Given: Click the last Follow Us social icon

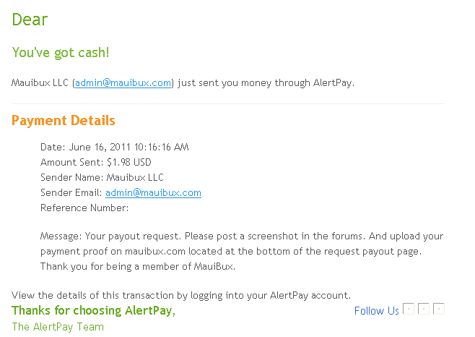Looking at the screenshot, I should [x=439, y=309].
